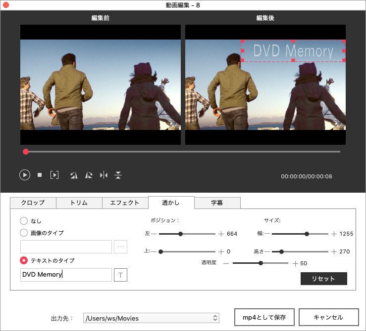The width and height of the screenshot is (366, 331).
Task: Click the キャンセル button
Action: [x=328, y=317]
